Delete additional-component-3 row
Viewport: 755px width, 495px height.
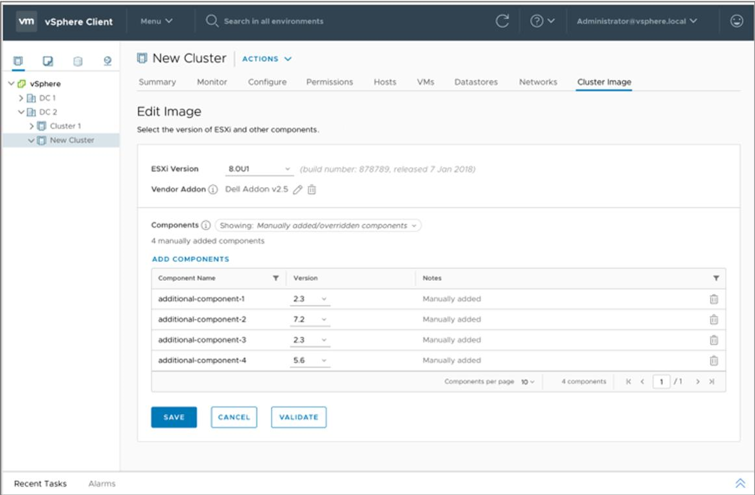pyautogui.click(x=714, y=340)
